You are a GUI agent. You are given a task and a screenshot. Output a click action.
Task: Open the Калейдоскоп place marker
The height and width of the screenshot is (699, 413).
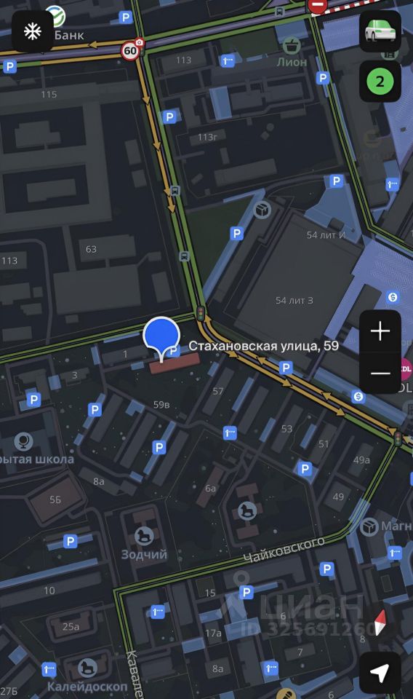pos(87,668)
